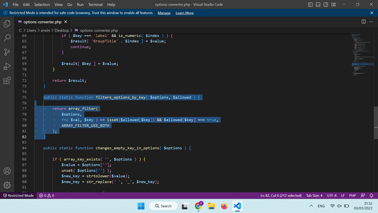Click Restricted Mode in status bar
378x213 pixels.
pyautogui.click(x=18, y=195)
